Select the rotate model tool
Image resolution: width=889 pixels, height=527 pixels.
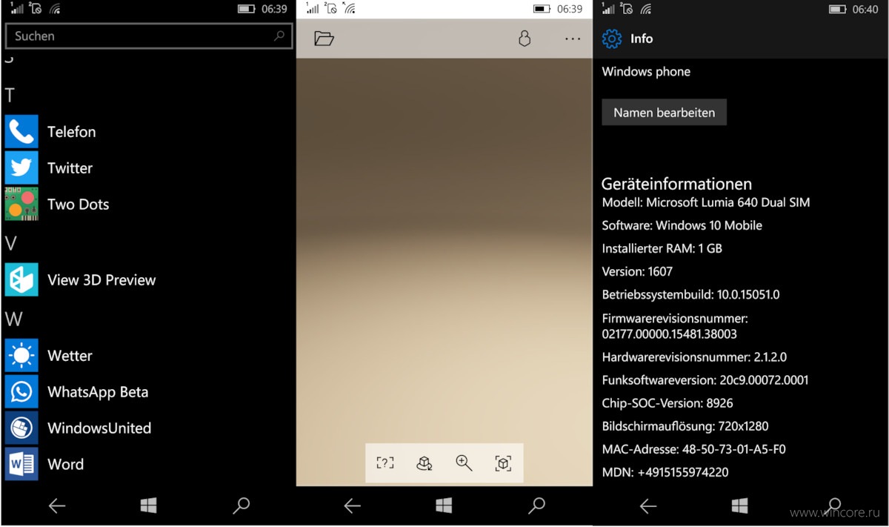pyautogui.click(x=424, y=463)
